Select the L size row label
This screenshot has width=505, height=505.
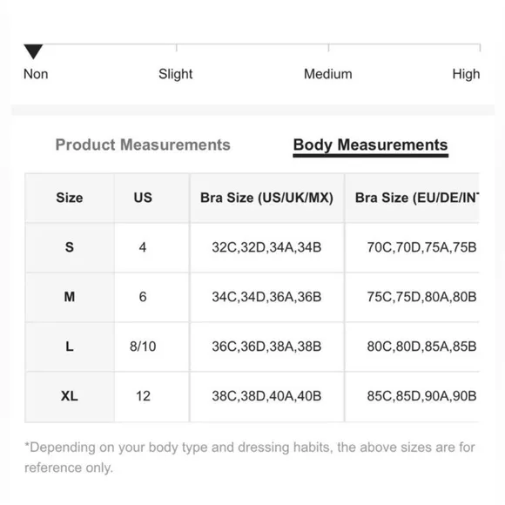click(x=70, y=347)
